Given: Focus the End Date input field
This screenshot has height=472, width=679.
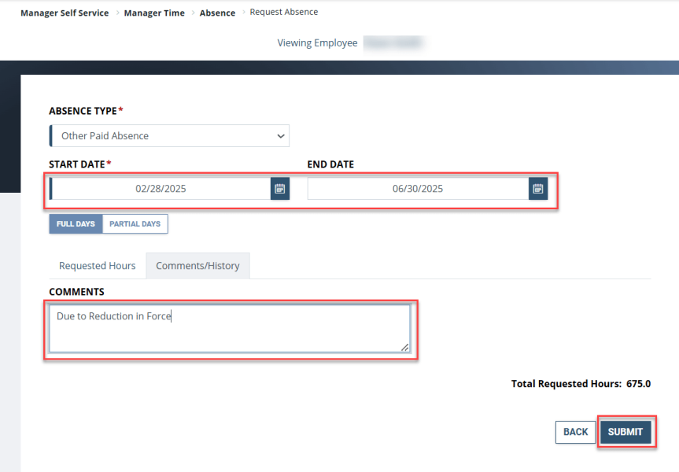Looking at the screenshot, I should [418, 189].
